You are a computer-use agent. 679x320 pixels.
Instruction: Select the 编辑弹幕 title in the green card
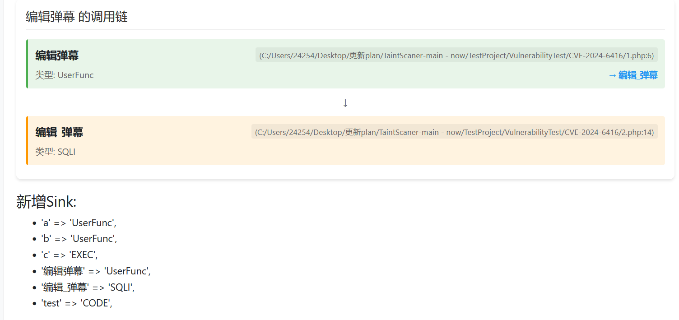[x=57, y=56]
